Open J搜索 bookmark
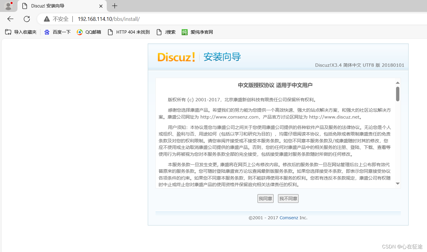The width and height of the screenshot is (427, 252). pyautogui.click(x=166, y=32)
